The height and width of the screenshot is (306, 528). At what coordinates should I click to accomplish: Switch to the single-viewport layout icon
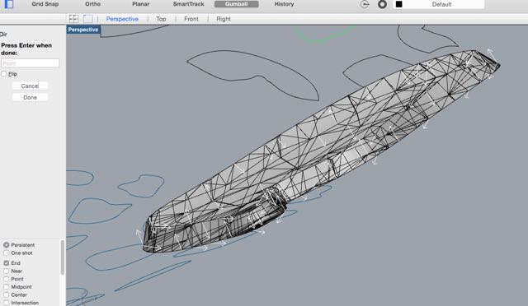pyautogui.click(x=88, y=19)
